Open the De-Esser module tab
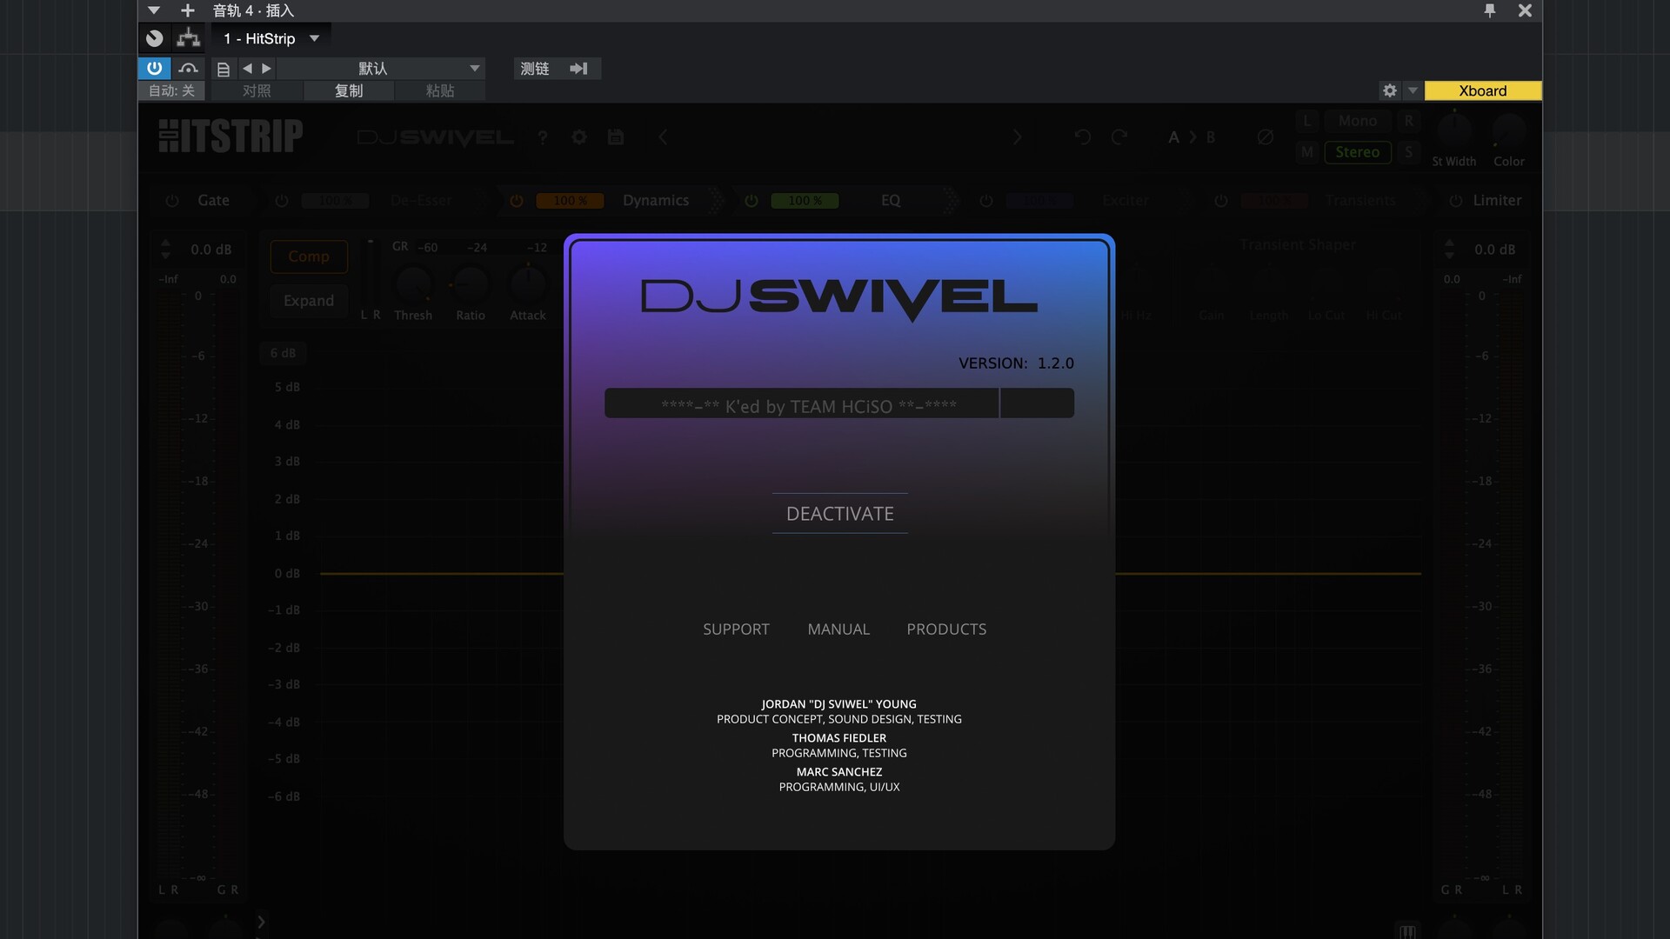 pyautogui.click(x=421, y=201)
